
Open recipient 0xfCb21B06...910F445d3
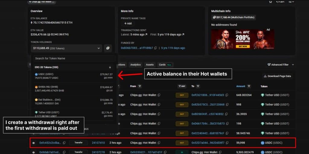pyautogui.click(x=208, y=95)
